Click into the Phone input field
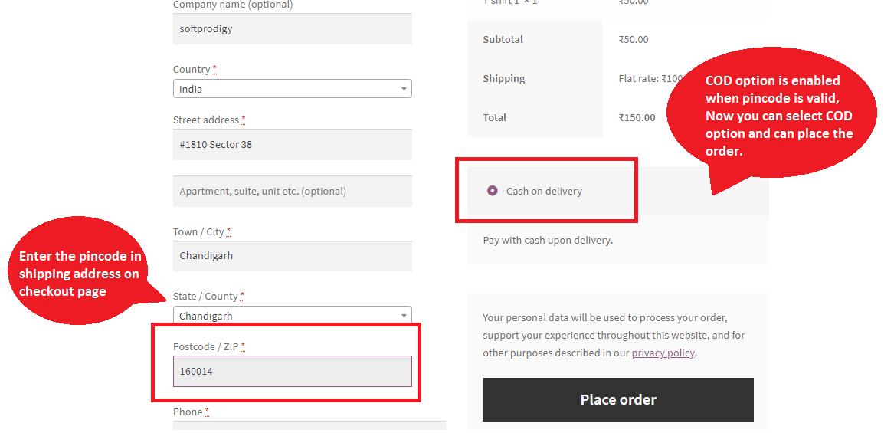The image size is (894, 433). 309,426
